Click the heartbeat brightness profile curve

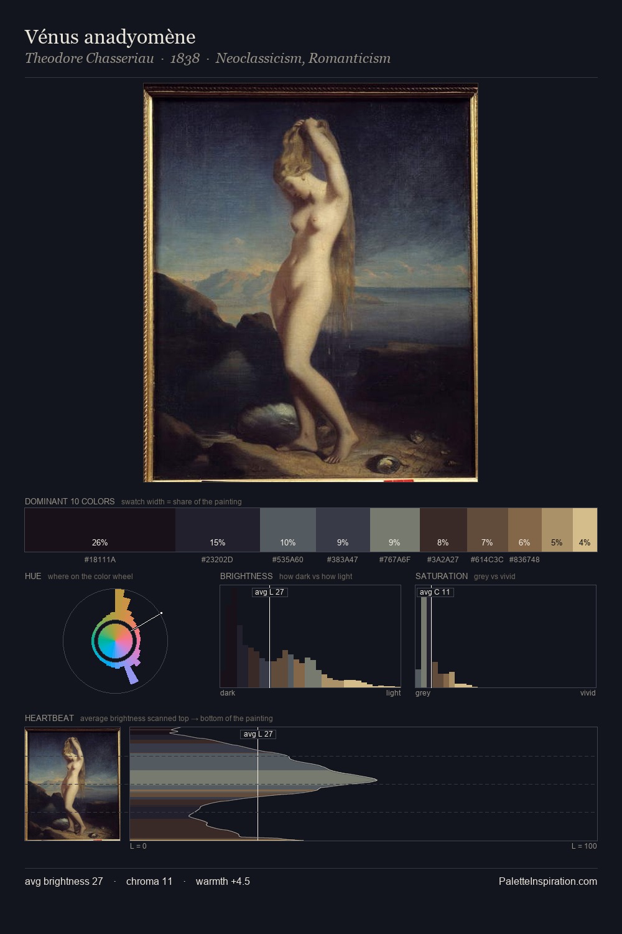click(363, 784)
